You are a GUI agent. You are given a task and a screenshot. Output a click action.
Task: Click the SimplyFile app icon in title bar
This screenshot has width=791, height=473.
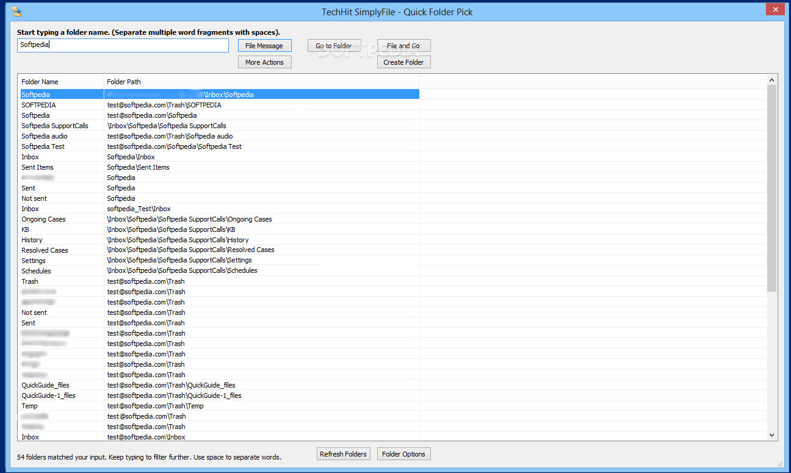[16, 11]
